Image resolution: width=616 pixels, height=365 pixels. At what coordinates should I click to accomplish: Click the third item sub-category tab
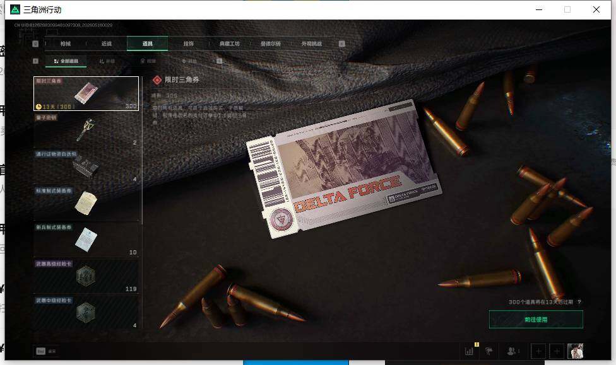[x=148, y=61]
